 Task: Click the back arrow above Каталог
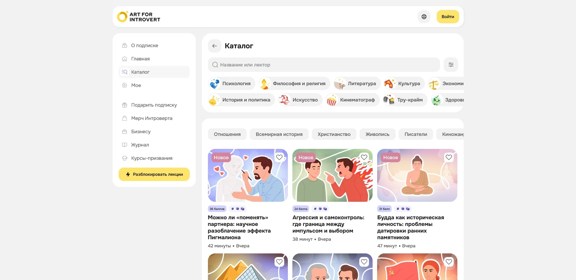(x=215, y=46)
